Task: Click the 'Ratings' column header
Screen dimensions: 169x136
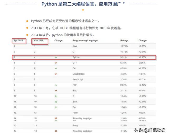Action: pyautogui.click(x=124, y=40)
